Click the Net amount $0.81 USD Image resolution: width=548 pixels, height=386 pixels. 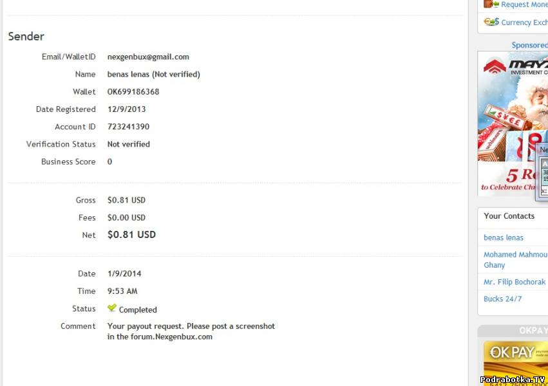(131, 235)
